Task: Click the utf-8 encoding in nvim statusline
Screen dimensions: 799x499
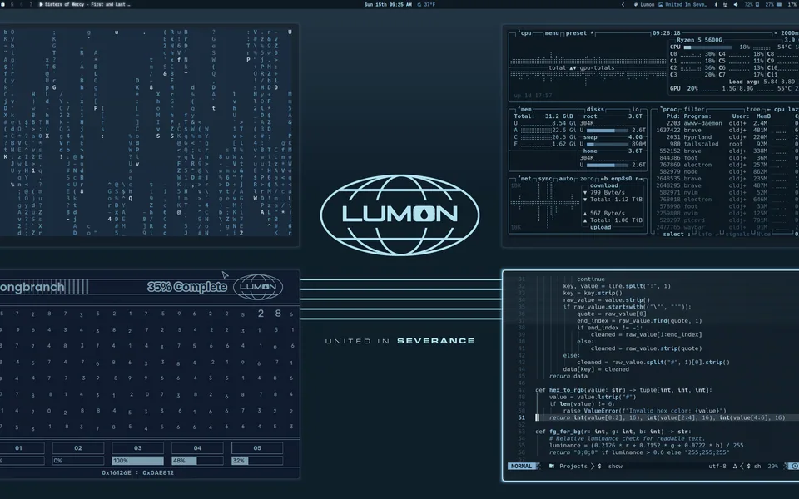Action: 717,466
